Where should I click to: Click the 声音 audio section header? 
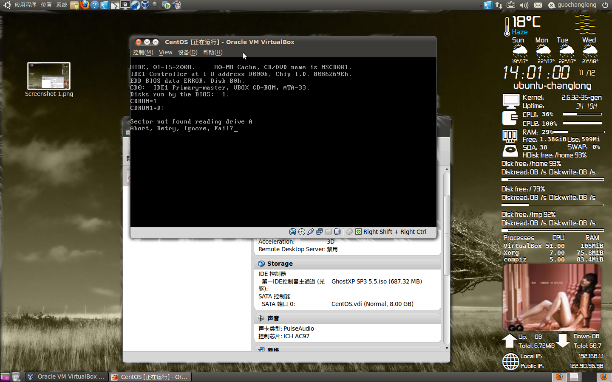click(347, 318)
